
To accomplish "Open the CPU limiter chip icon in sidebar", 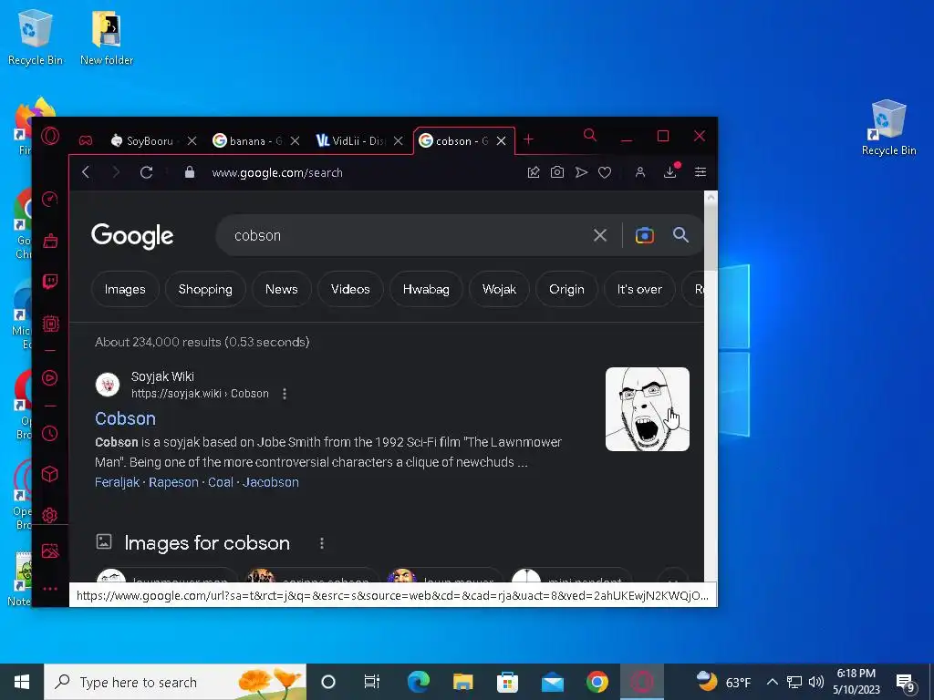I will coord(50,324).
